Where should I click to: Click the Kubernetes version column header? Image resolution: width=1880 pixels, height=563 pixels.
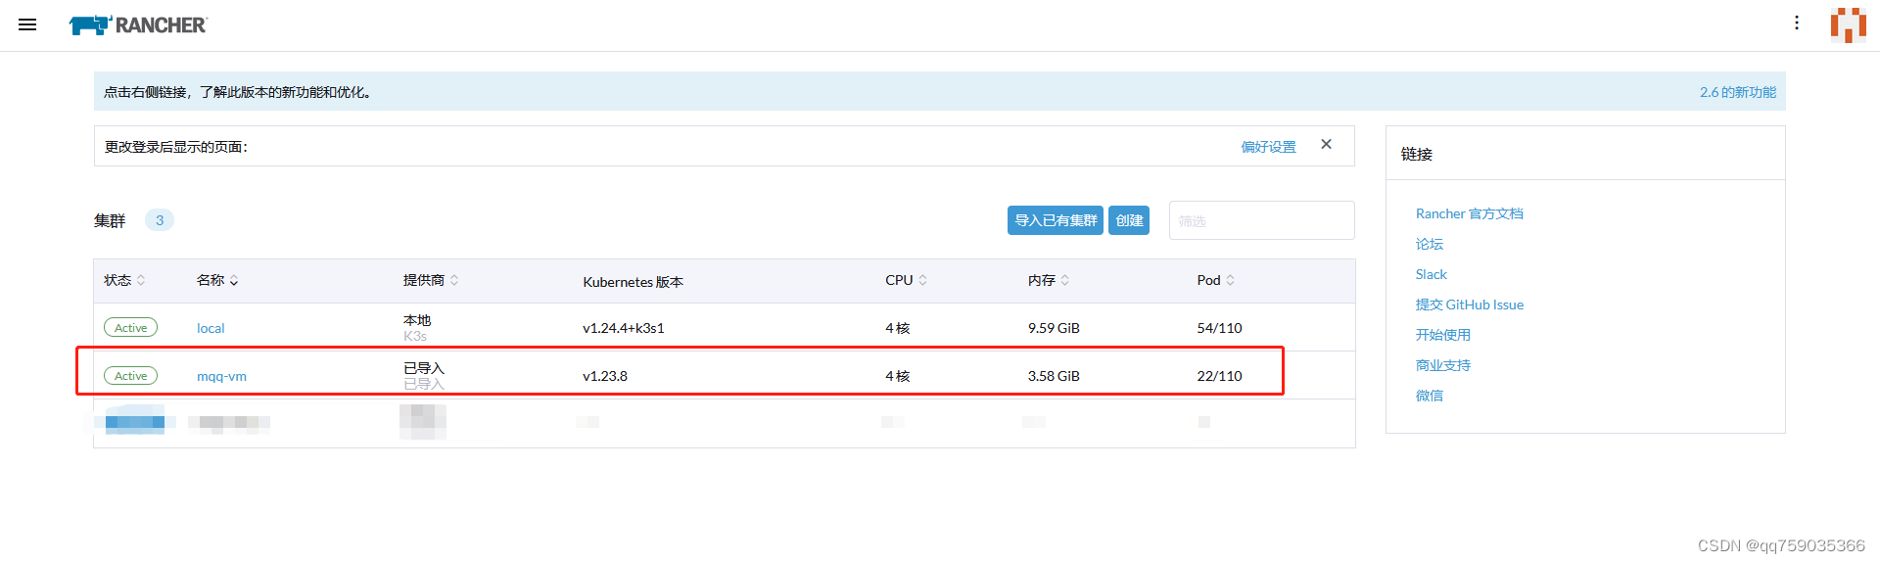click(633, 282)
